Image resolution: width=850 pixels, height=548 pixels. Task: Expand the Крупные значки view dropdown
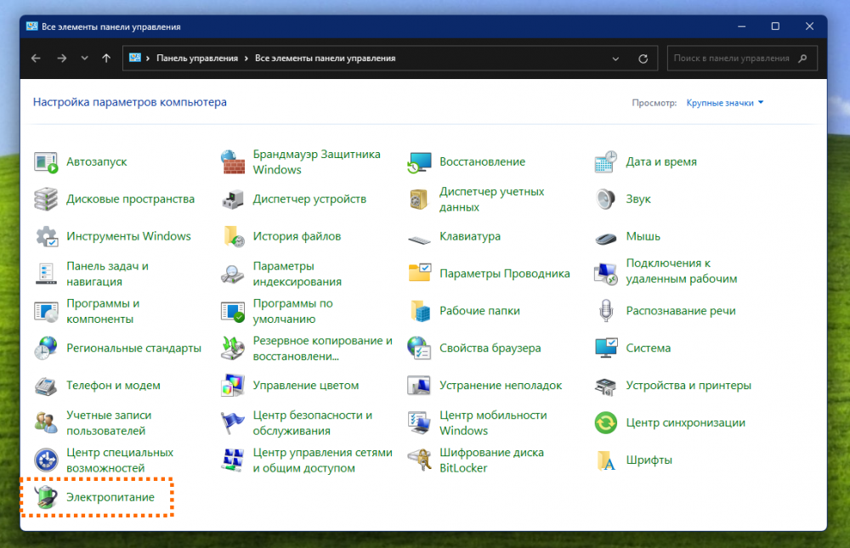point(725,103)
